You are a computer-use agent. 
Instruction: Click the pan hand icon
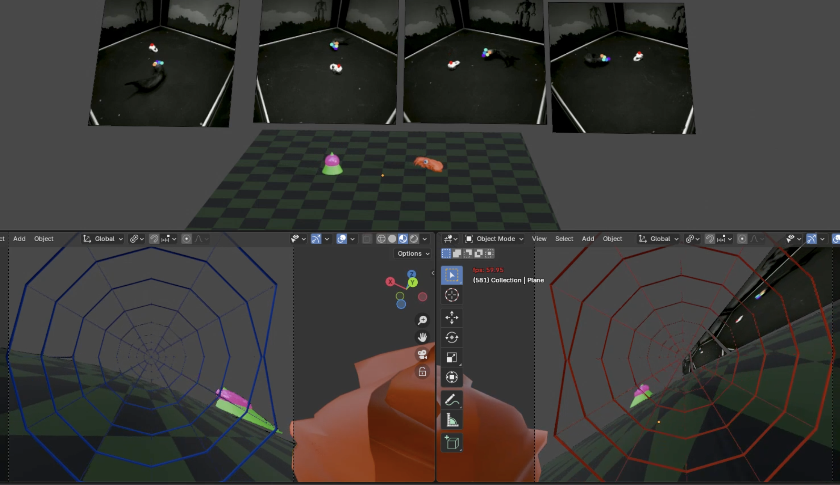tap(422, 337)
